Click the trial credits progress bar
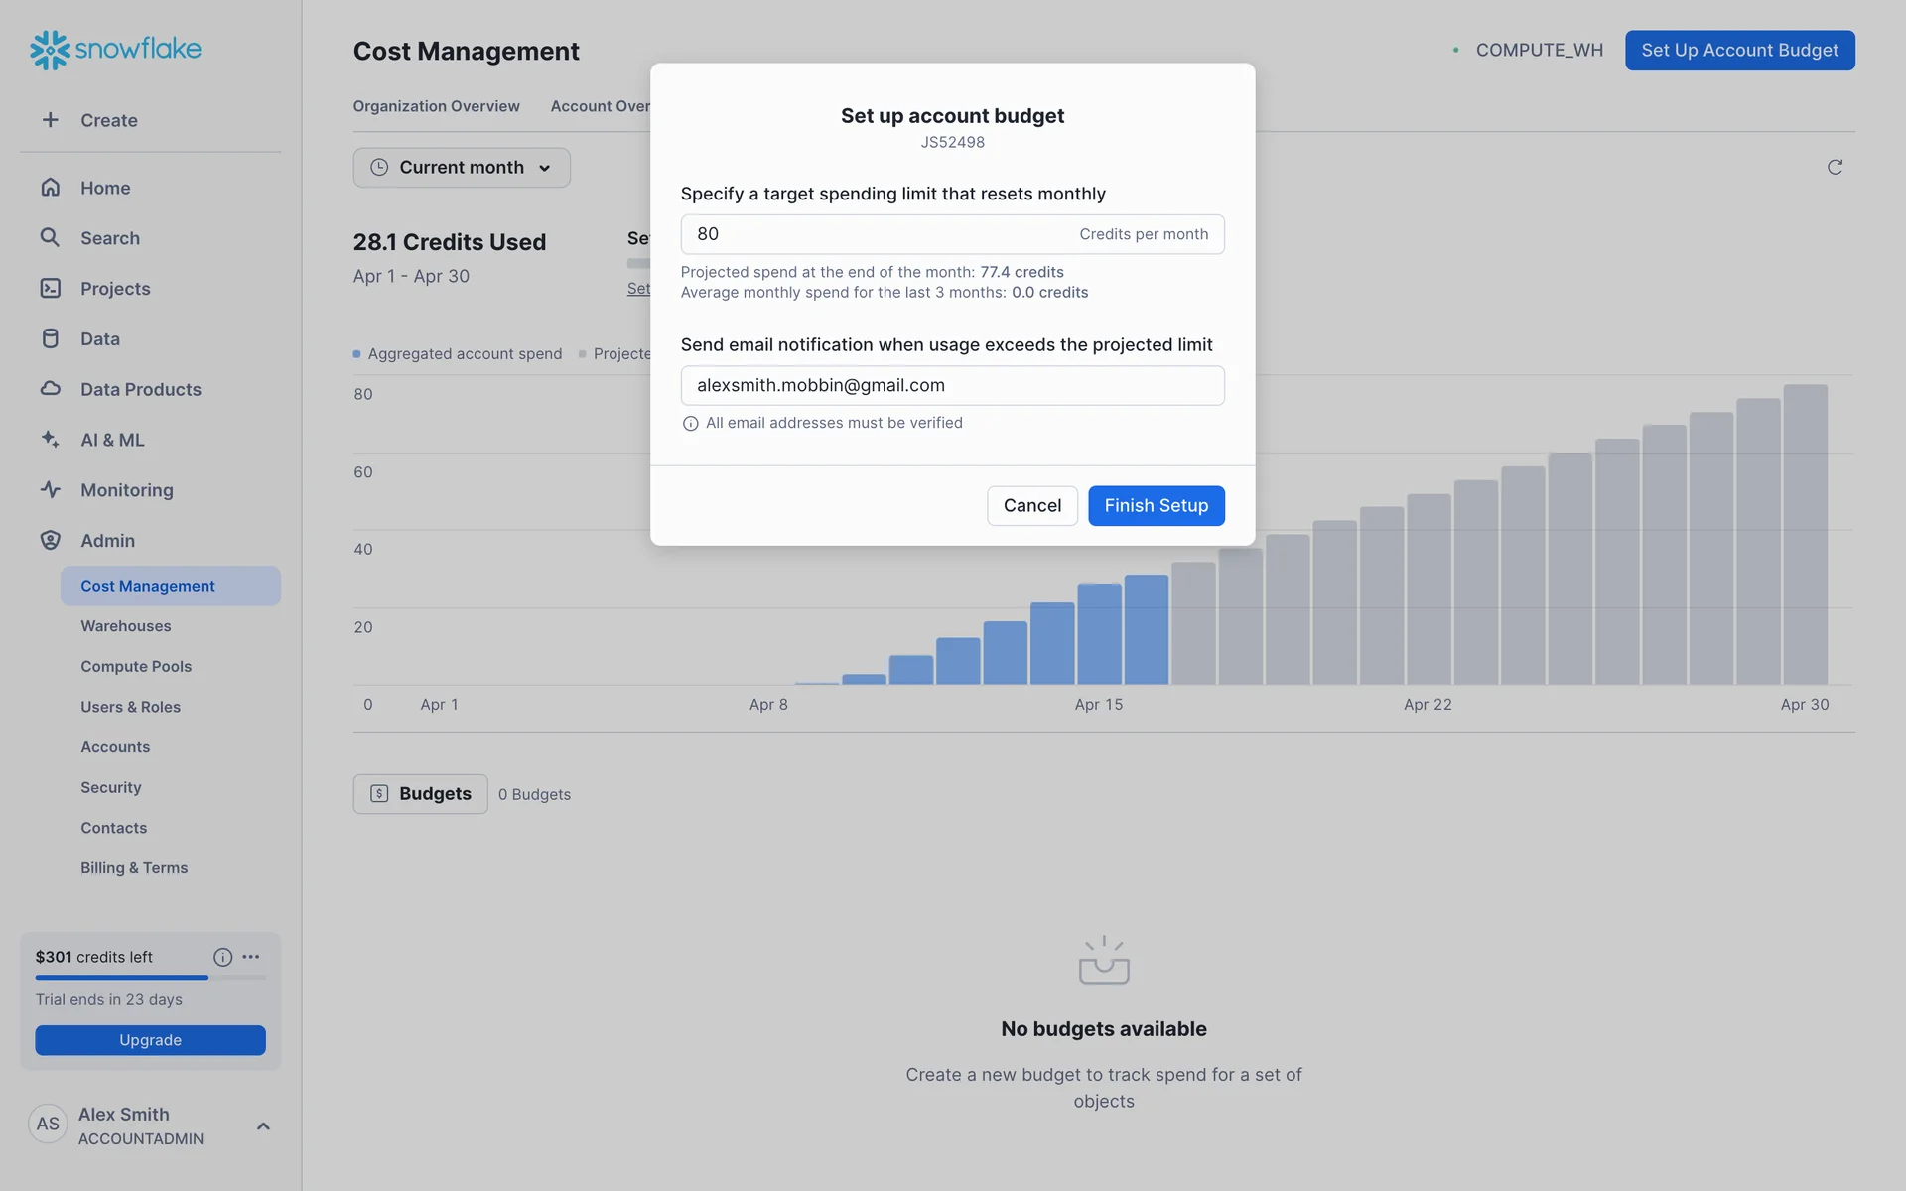 (x=150, y=978)
